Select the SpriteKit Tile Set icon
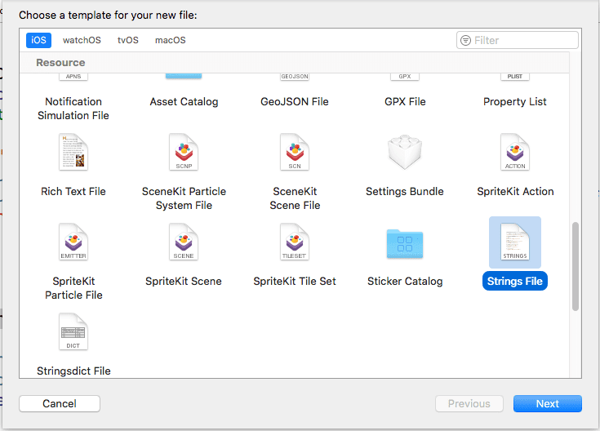 coord(295,242)
